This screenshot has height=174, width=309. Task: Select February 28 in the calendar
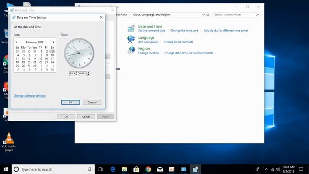point(35,66)
